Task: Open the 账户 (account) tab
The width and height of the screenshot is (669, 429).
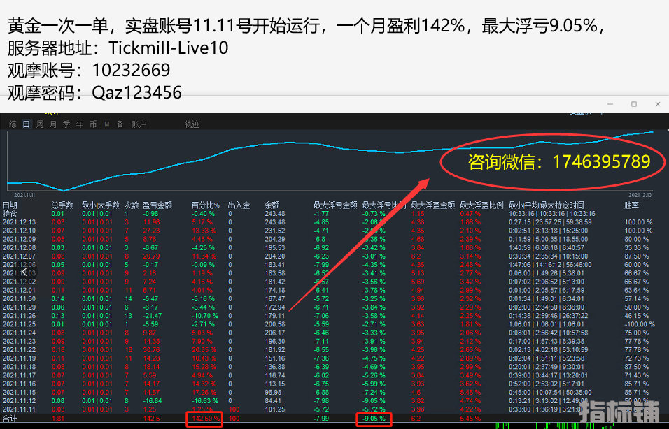Action: point(139,124)
